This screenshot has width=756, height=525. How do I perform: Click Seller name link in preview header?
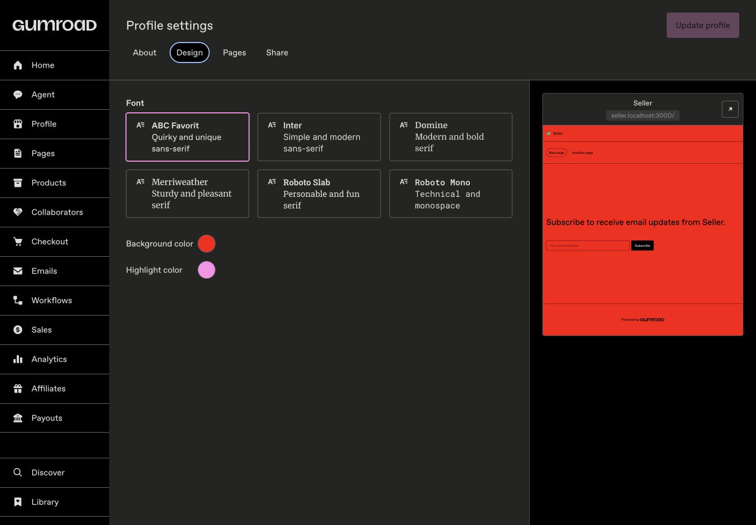(558, 133)
